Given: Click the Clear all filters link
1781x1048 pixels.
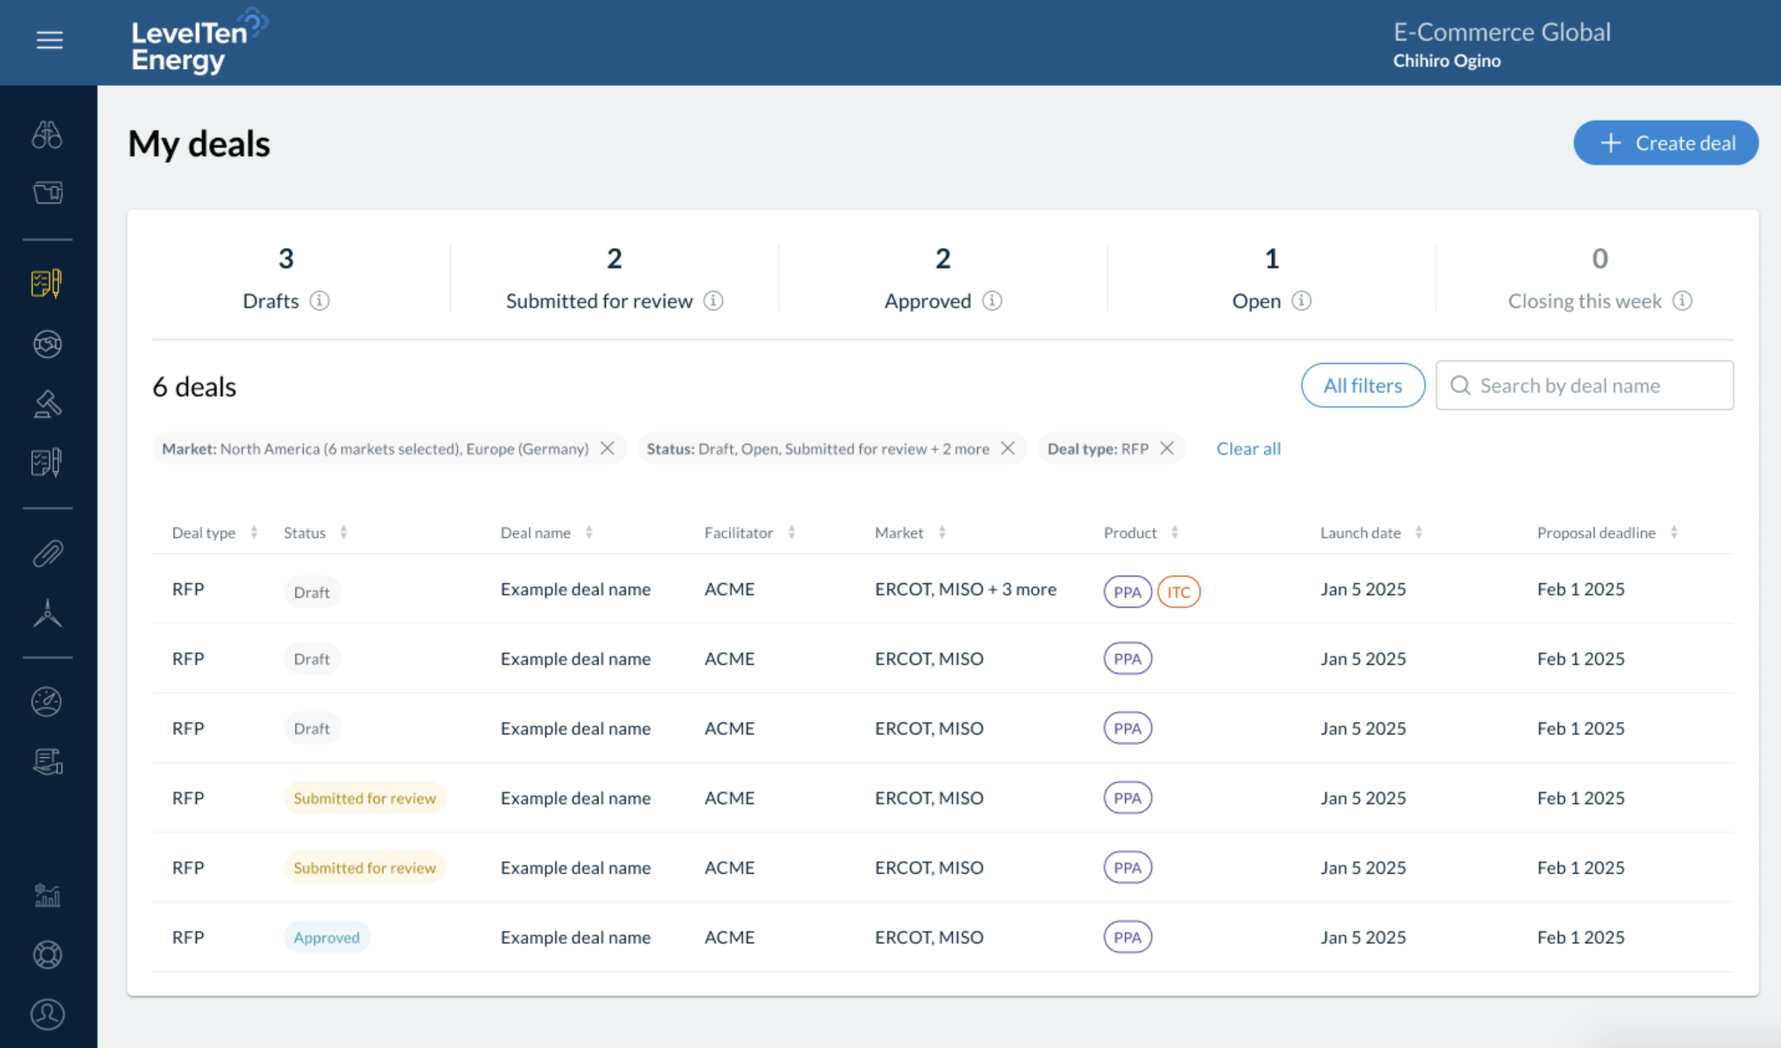Looking at the screenshot, I should 1248,448.
